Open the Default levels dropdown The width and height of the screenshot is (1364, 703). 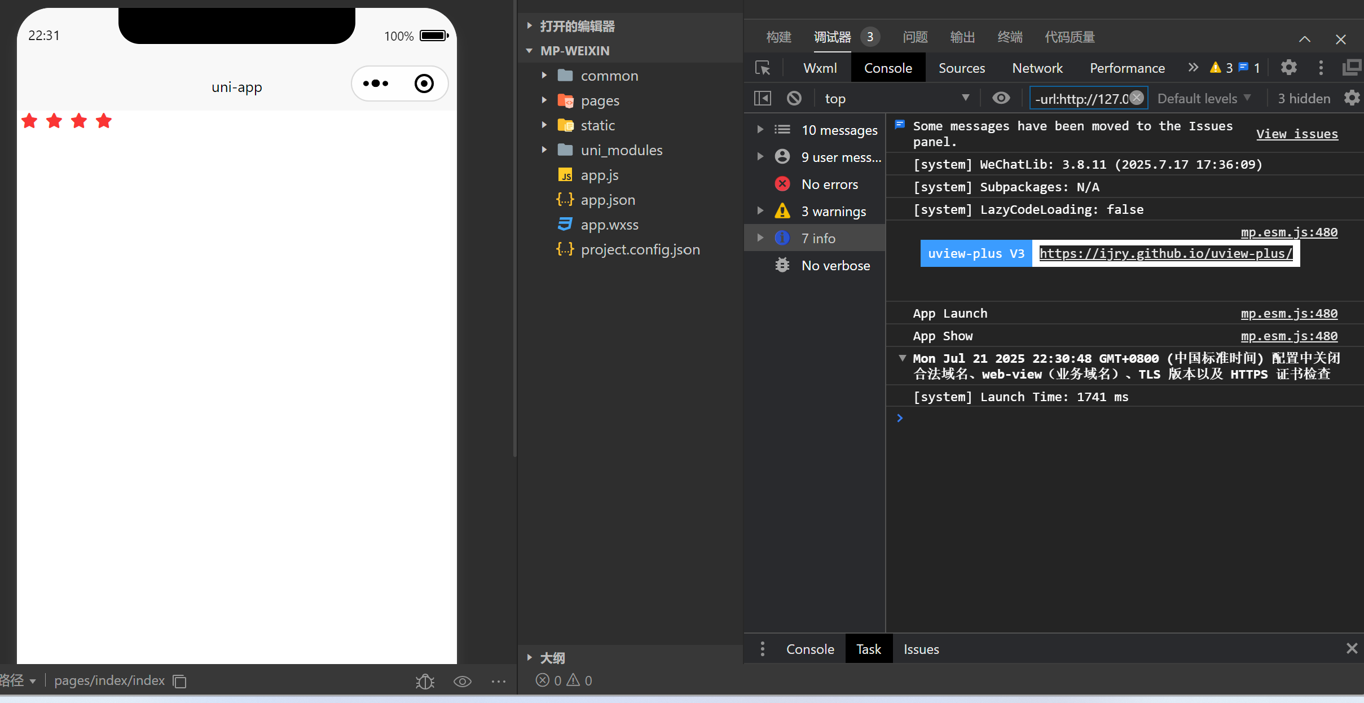[x=1203, y=98]
